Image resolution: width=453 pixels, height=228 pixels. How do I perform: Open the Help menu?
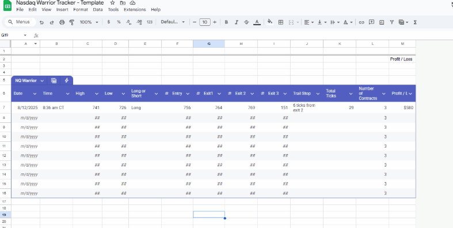[155, 10]
